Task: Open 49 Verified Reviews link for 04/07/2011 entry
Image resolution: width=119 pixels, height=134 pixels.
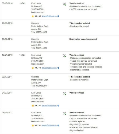Action: click(49, 106)
